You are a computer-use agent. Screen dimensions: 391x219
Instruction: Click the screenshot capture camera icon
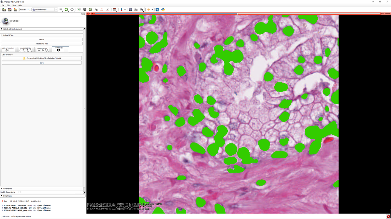(x=130, y=9)
